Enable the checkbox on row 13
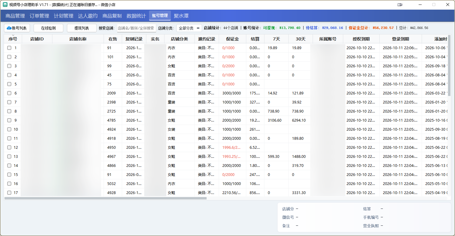This screenshot has height=236, width=455. click(9, 156)
